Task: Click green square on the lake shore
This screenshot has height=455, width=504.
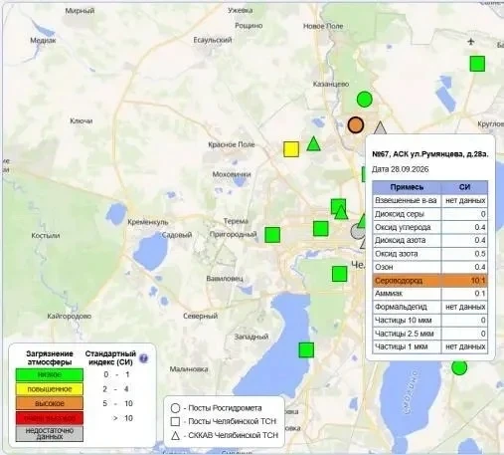Action: (306, 350)
